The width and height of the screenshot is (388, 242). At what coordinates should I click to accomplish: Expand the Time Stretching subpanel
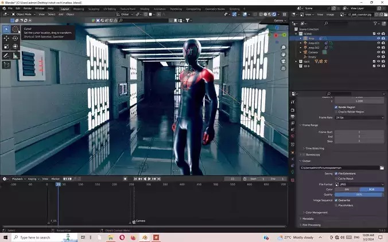[314, 148]
